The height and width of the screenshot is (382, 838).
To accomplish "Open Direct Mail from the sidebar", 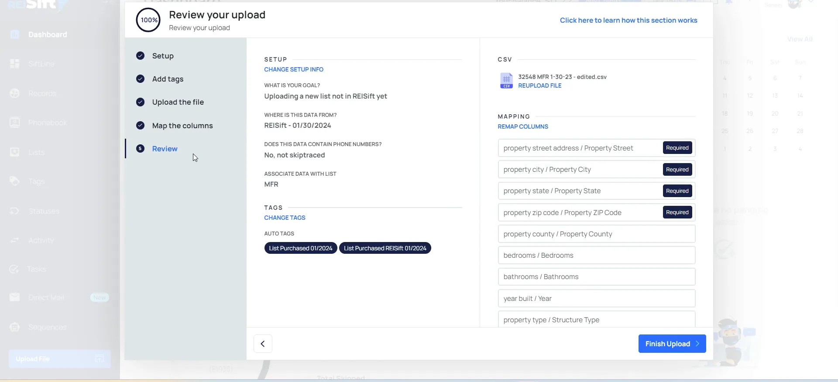I will [46, 297].
